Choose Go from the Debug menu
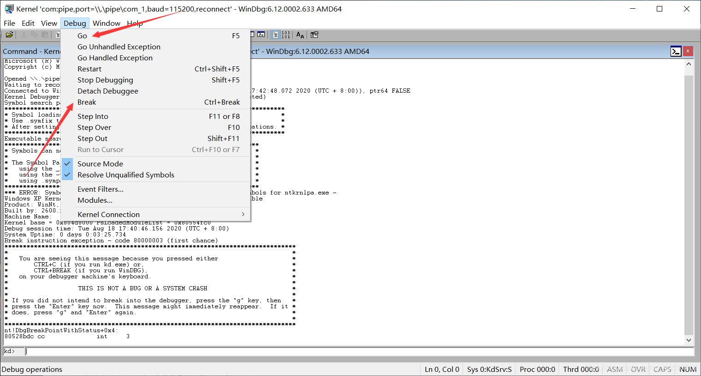Viewport: 701px width, 376px height. click(x=155, y=35)
